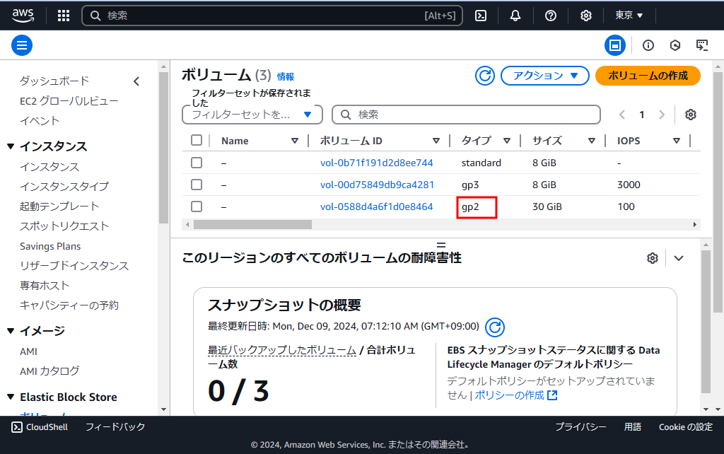Open ダッシュボード in sidebar
The width and height of the screenshot is (724, 454).
point(54,81)
